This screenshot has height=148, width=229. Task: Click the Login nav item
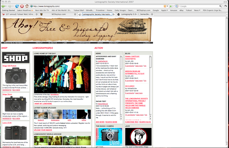pos(146,43)
